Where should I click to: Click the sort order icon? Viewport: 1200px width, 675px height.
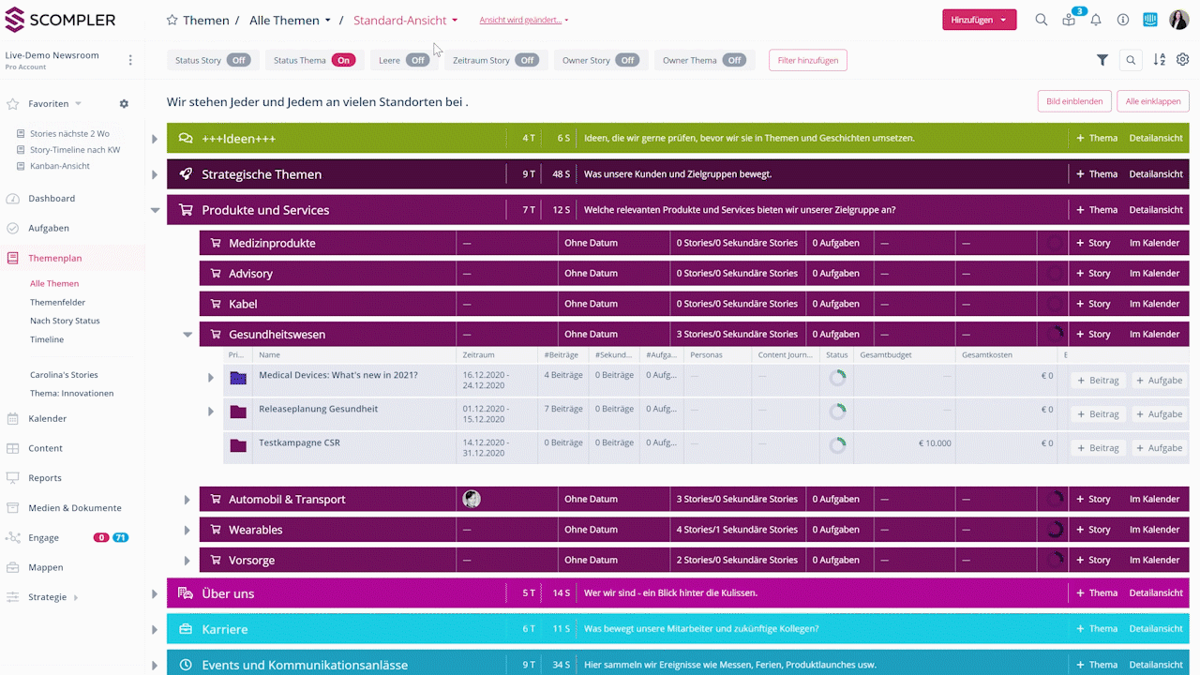click(1159, 60)
